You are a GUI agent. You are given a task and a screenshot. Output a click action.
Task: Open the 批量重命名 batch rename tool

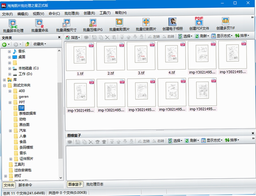click(x=40, y=25)
